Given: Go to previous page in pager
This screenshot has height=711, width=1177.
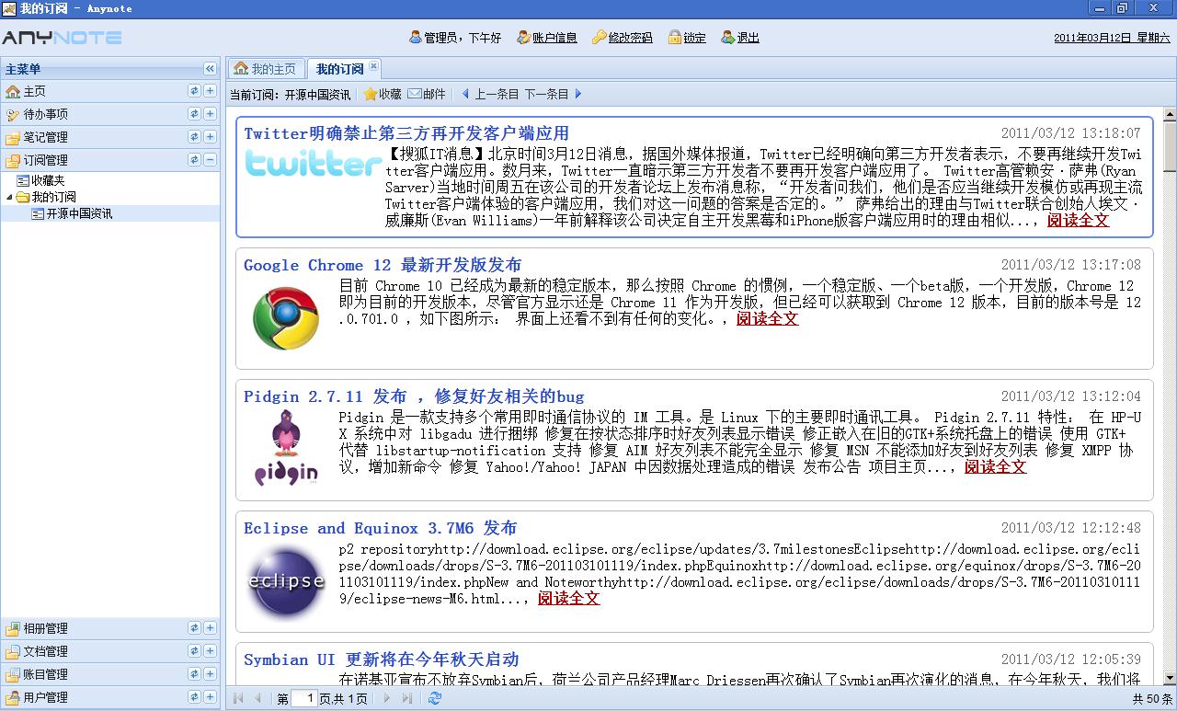Looking at the screenshot, I should pos(257,698).
